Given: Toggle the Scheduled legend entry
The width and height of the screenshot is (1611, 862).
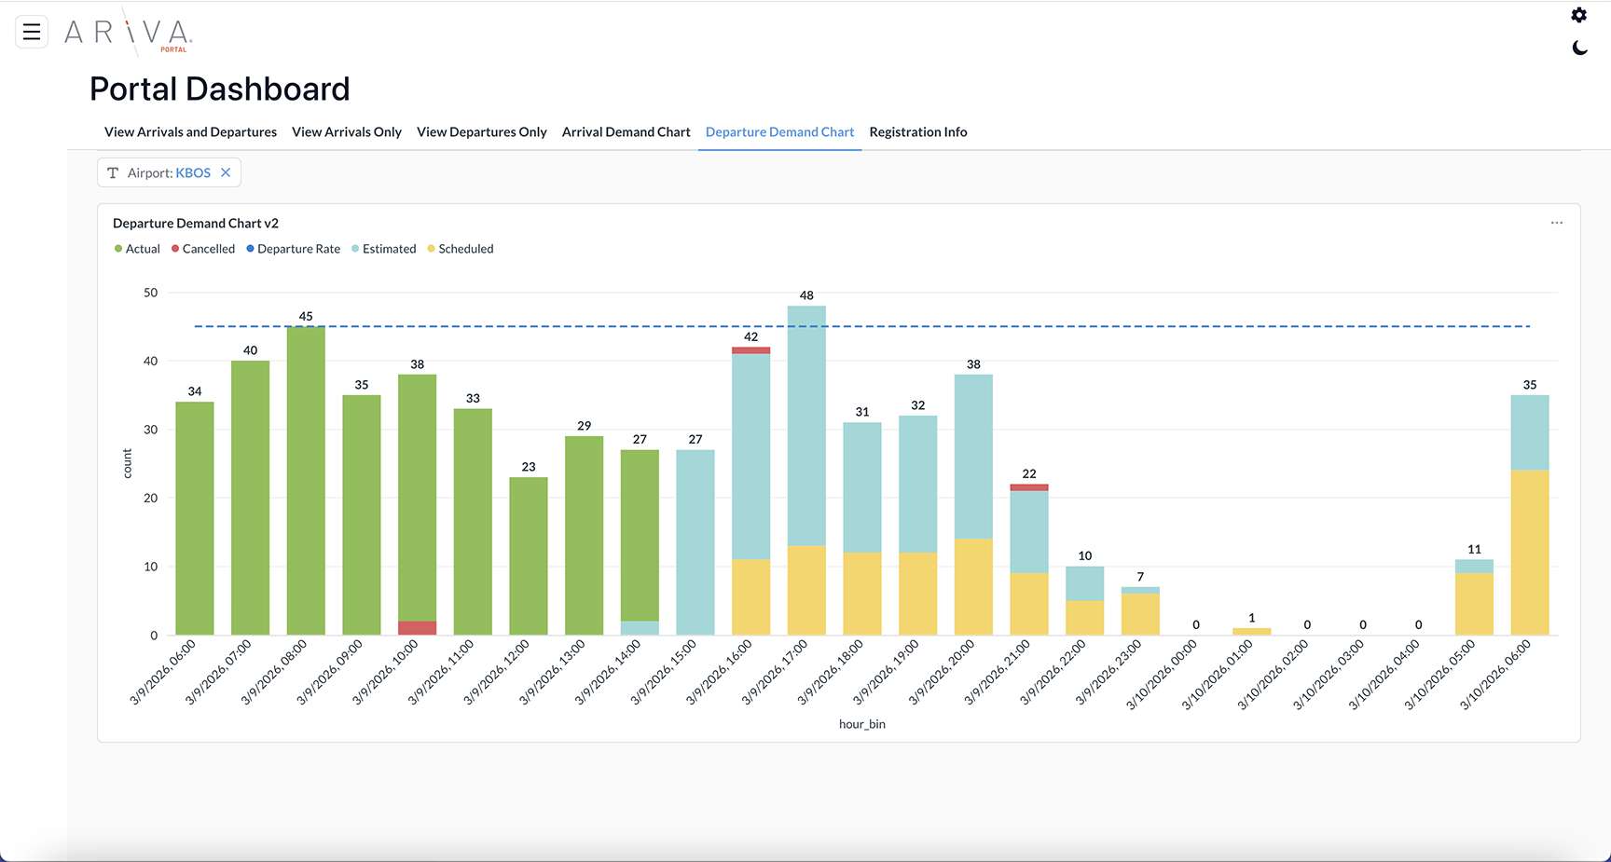Looking at the screenshot, I should 461,249.
